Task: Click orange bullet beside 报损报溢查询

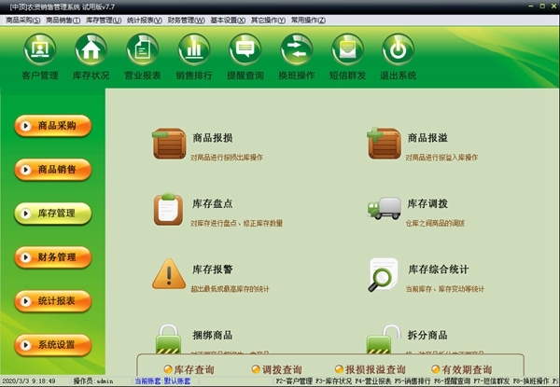Action: pos(340,369)
